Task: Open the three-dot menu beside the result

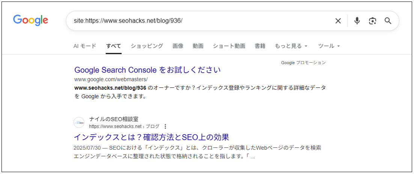Action: click(x=166, y=126)
